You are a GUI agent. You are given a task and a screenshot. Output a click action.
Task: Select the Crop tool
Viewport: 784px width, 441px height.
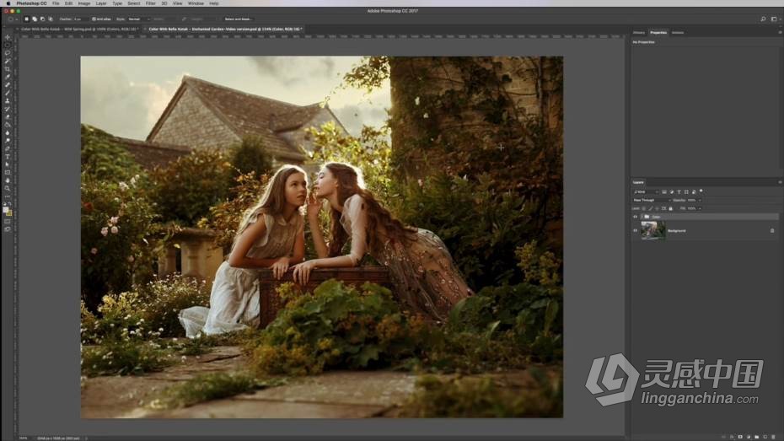point(8,69)
